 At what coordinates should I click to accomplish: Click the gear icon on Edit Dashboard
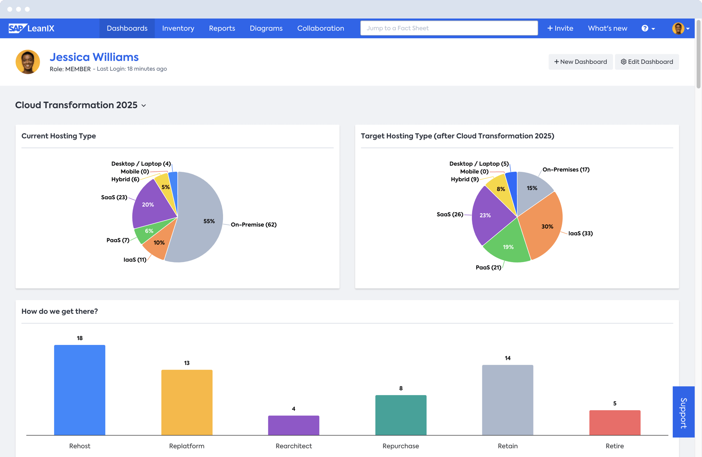[x=623, y=62]
